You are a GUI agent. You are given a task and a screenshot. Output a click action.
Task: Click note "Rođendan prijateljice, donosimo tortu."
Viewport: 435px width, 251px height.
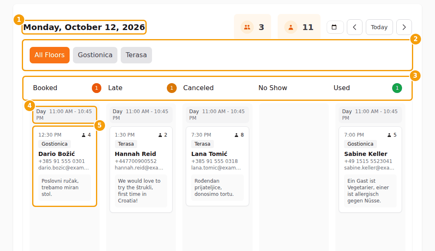click(217, 188)
